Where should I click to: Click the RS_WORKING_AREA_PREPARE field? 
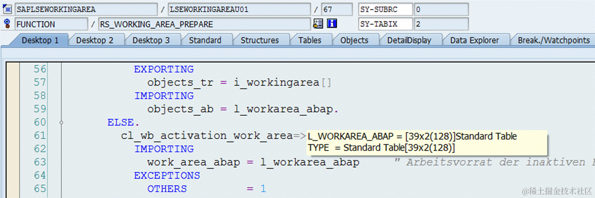coord(204,24)
